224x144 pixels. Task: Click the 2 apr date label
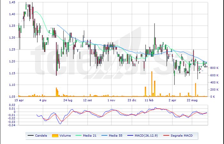pyautogui.click(x=172, y=100)
